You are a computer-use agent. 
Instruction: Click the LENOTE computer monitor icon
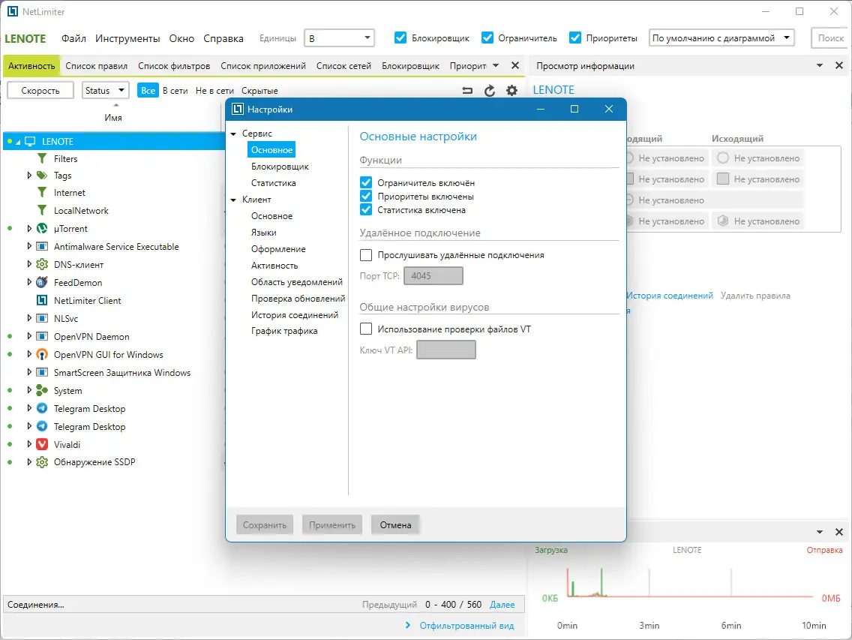[31, 141]
